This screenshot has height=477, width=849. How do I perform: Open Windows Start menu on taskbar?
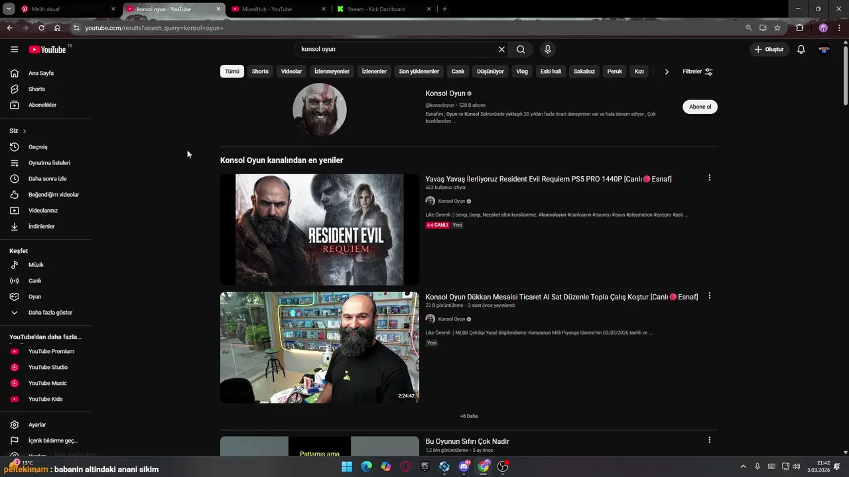coord(347,466)
